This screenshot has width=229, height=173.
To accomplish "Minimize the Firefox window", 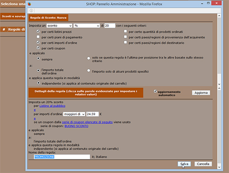I will (x=202, y=4).
